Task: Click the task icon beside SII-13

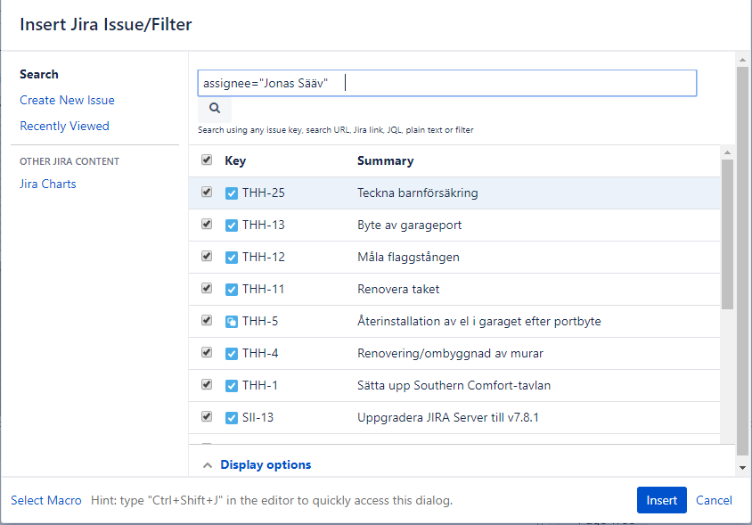Action: 231,418
